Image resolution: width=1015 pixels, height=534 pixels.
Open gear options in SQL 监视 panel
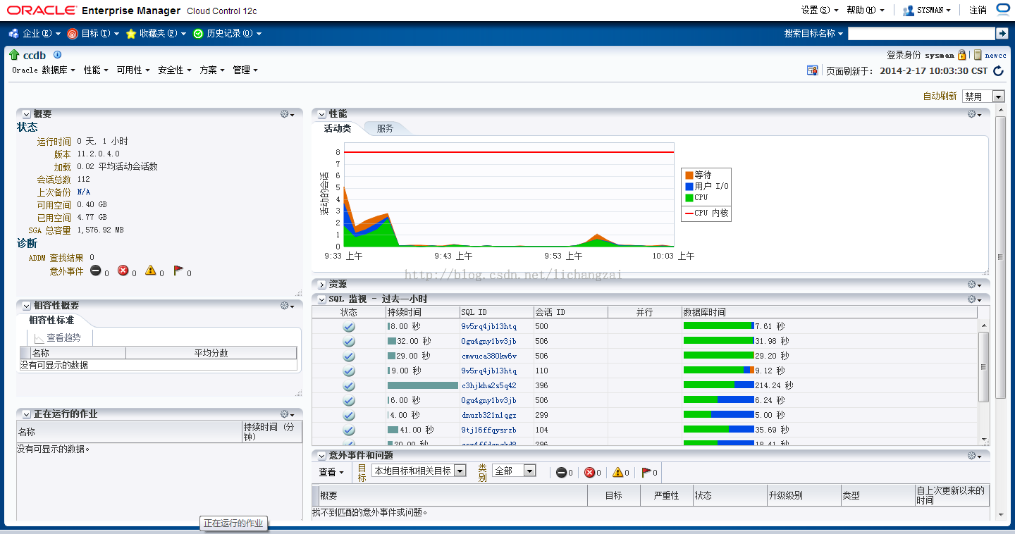pyautogui.click(x=975, y=299)
